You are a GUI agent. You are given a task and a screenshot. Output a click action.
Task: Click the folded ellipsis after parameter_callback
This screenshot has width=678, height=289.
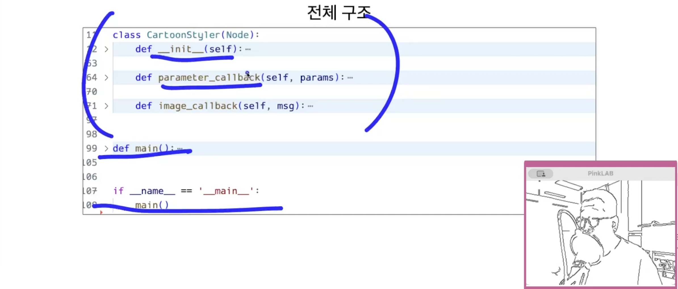350,78
